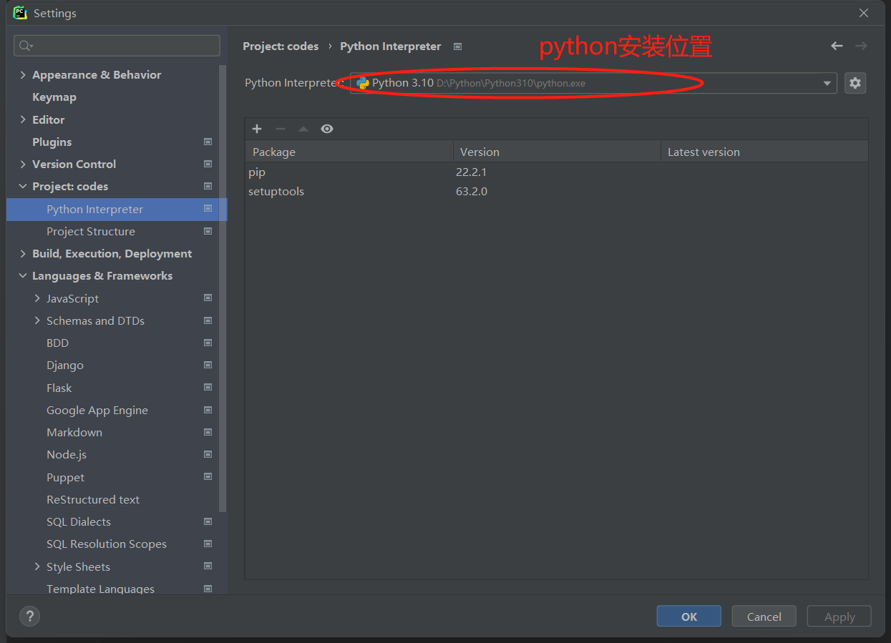891x643 pixels.
Task: Click the minus icon to uninstall package
Action: pyautogui.click(x=281, y=129)
